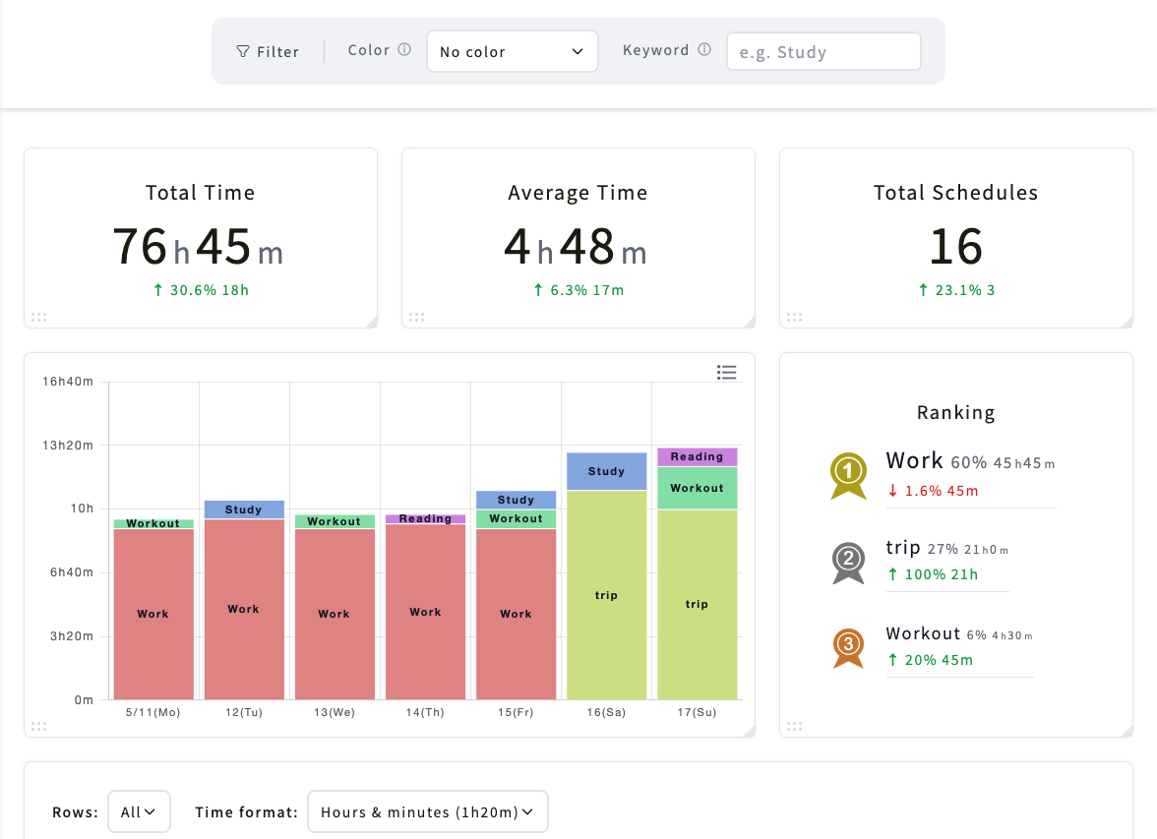
Task: Click the Filter funnel icon
Action: 243,52
